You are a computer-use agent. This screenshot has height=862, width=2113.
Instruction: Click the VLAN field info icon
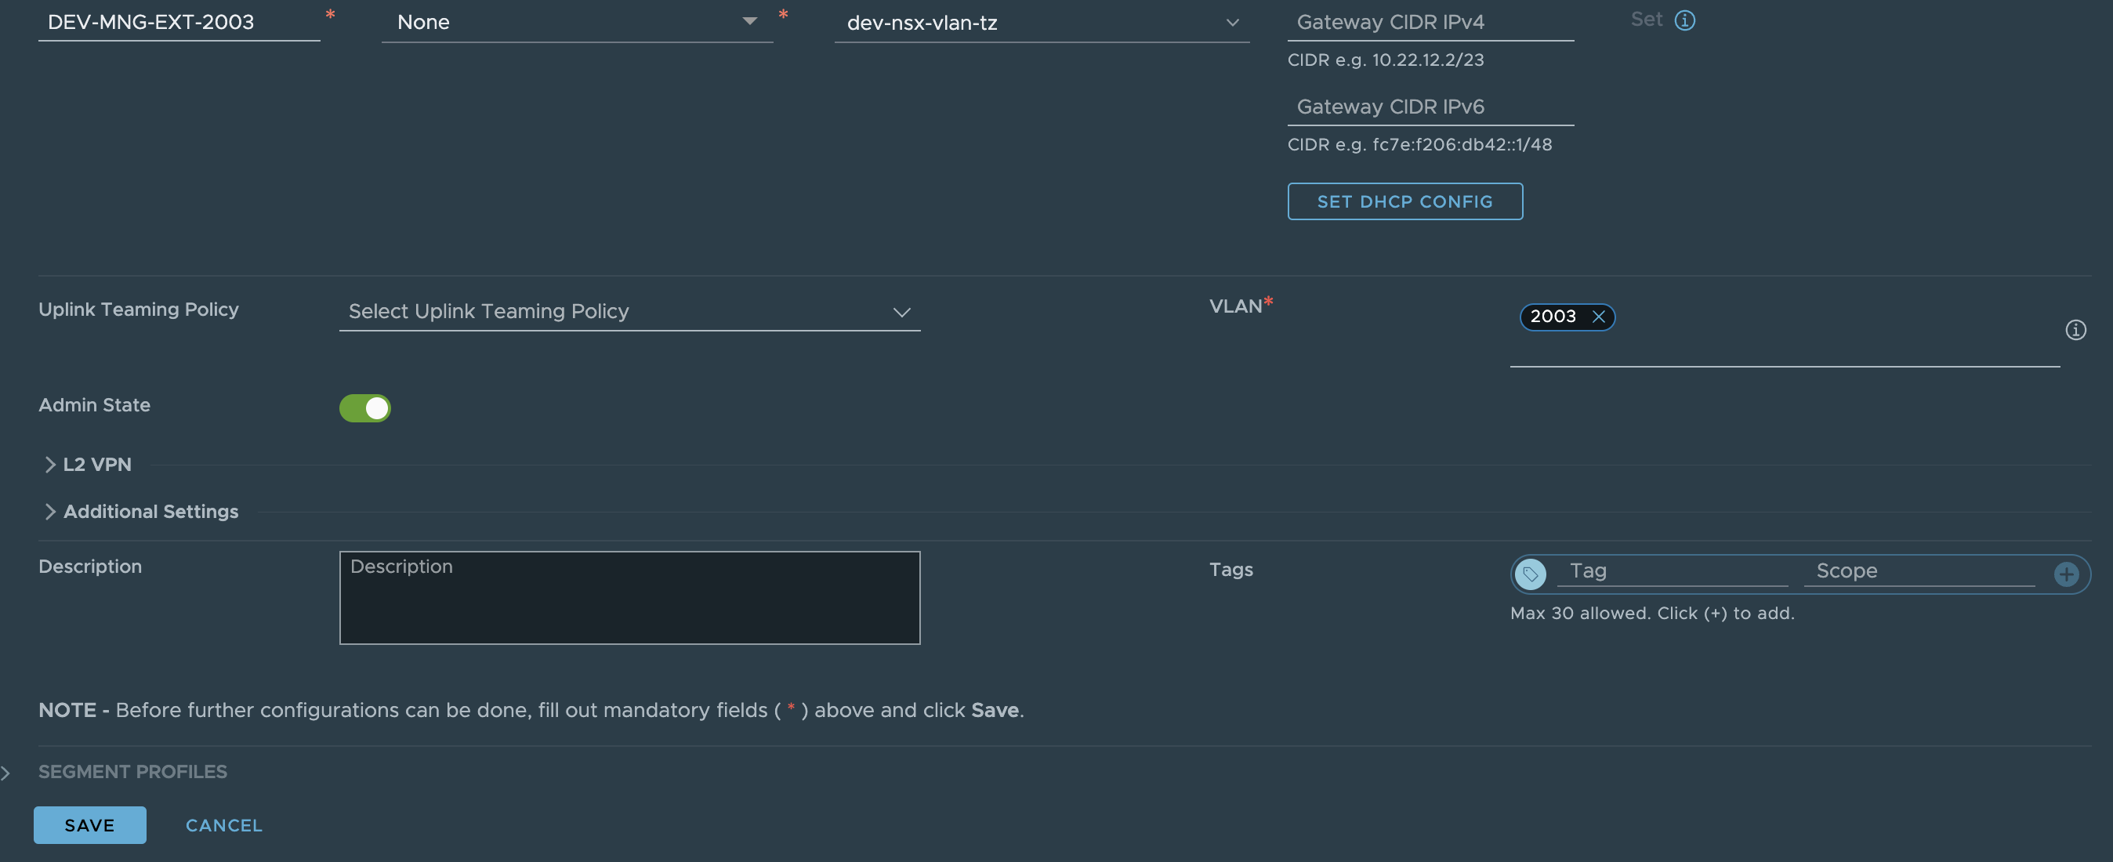[2075, 330]
